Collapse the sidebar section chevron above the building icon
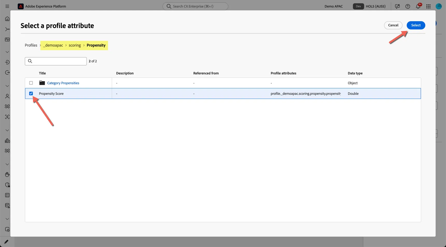The width and height of the screenshot is (446, 247). click(7, 130)
